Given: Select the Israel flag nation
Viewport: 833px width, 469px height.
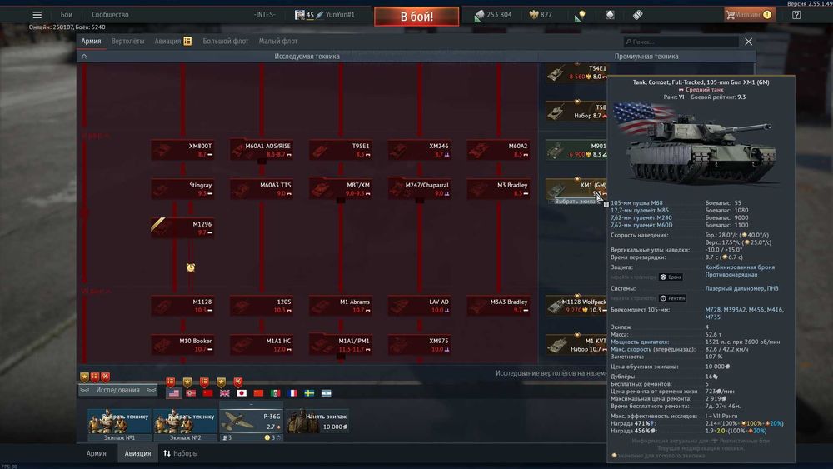Looking at the screenshot, I should (327, 393).
